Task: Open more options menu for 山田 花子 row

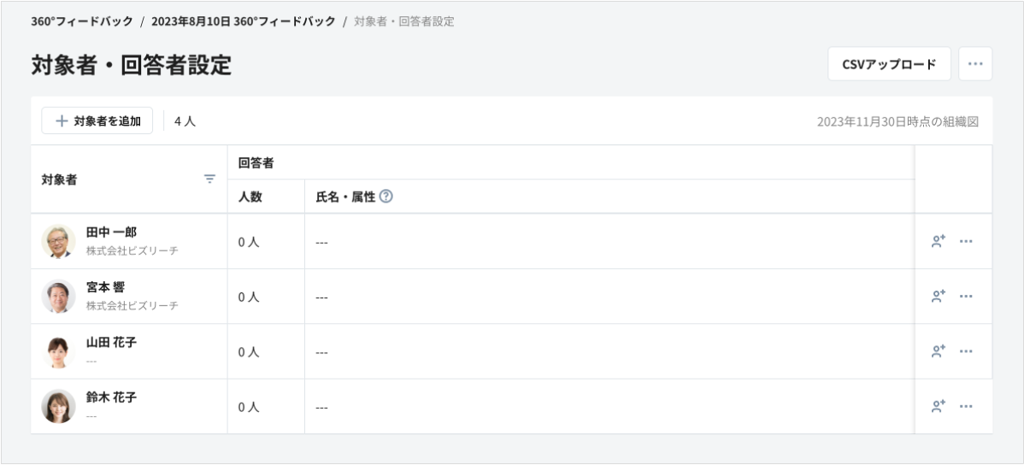Action: (966, 350)
